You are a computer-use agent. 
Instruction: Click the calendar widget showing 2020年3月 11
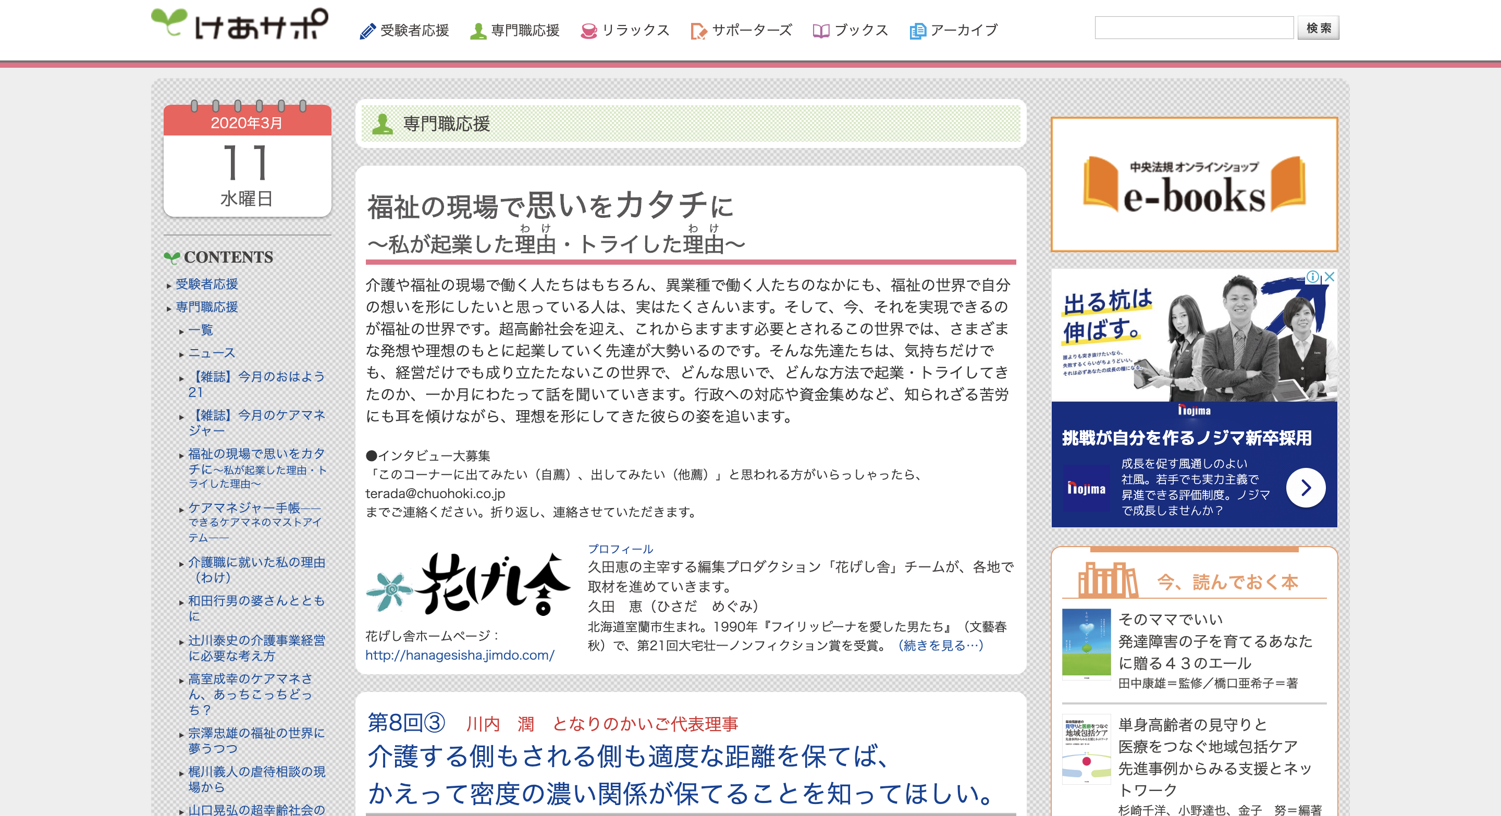tap(247, 158)
